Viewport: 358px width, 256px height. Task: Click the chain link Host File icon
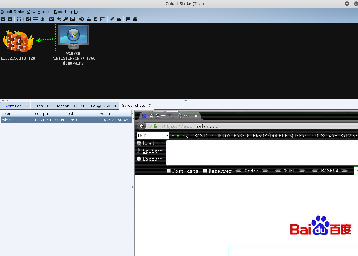point(112,19)
